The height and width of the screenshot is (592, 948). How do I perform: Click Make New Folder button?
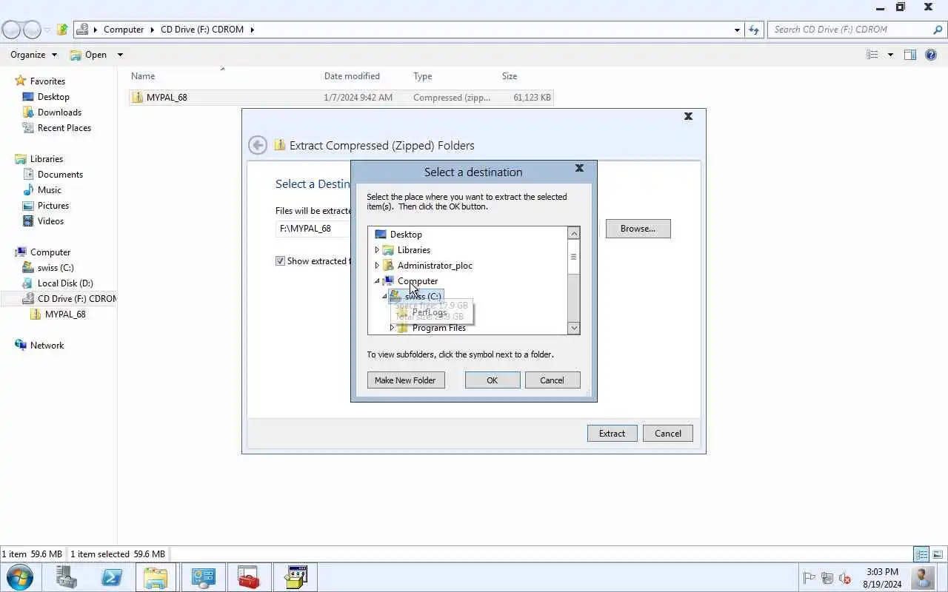(406, 380)
